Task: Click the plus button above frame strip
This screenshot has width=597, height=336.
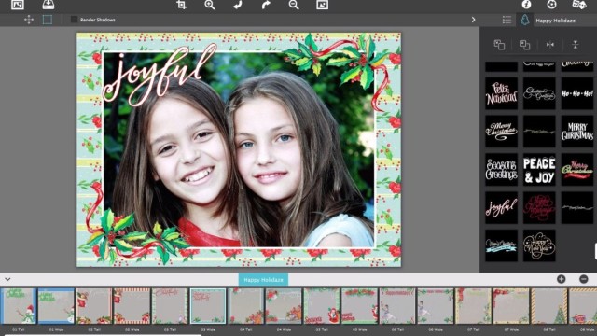Action: [562, 279]
